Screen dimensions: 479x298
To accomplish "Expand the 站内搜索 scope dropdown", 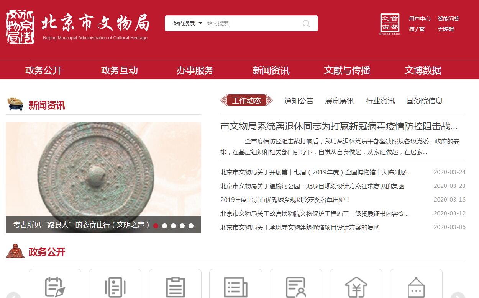I will 187,23.
